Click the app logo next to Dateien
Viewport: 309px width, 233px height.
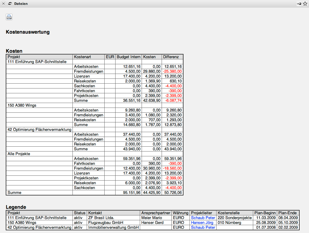pos(10,4)
